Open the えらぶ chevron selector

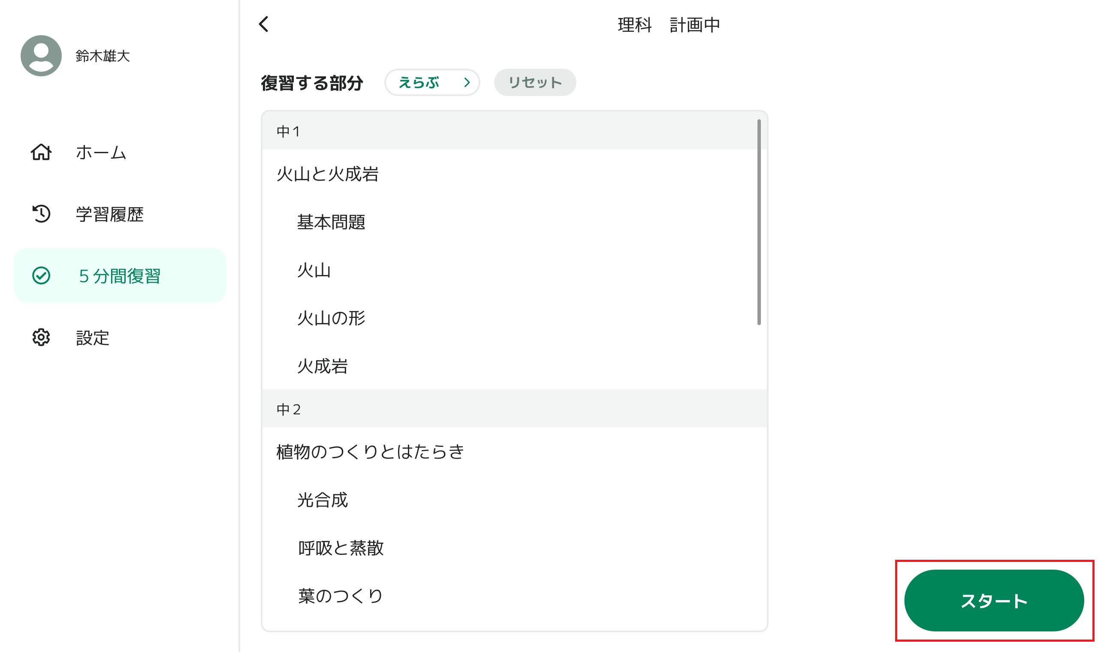(432, 83)
